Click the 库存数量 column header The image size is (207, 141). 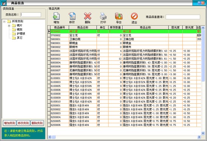tap(116, 27)
